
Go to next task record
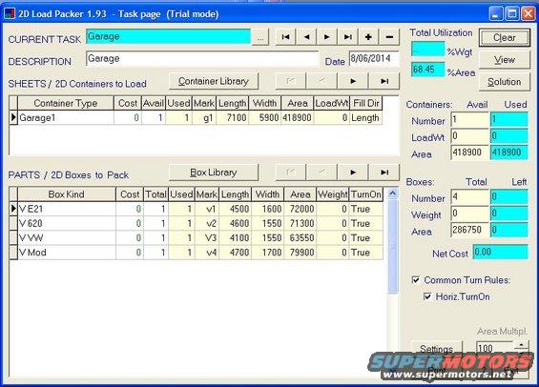tap(327, 37)
